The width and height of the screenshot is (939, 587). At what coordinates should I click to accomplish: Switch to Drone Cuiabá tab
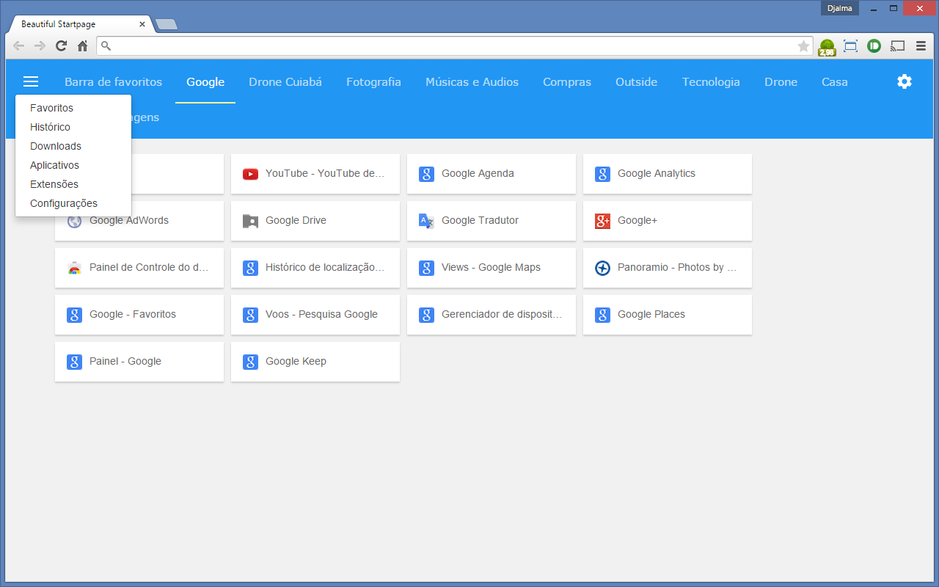click(x=285, y=82)
